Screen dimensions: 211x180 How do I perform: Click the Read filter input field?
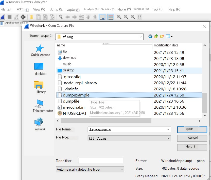click(101, 161)
